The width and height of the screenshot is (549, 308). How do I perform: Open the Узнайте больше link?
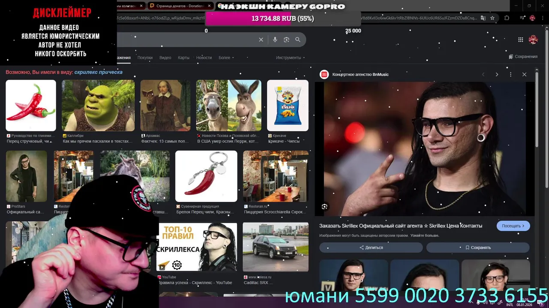[x=425, y=235]
